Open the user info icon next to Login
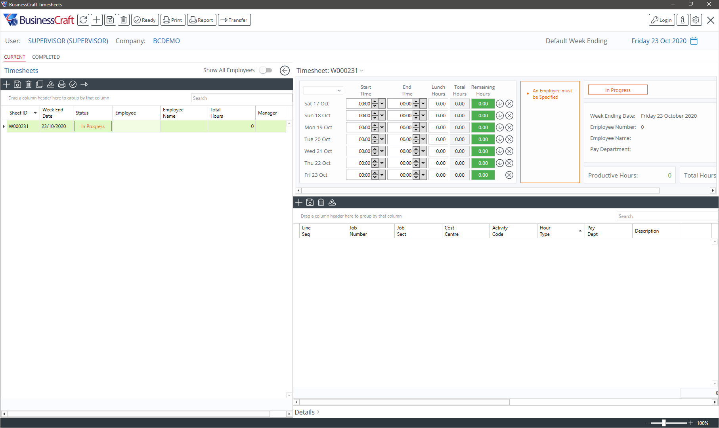Image resolution: width=719 pixels, height=428 pixels. point(683,20)
